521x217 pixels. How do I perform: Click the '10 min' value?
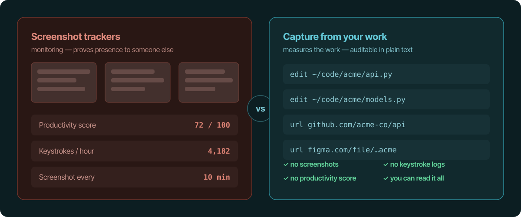217,177
